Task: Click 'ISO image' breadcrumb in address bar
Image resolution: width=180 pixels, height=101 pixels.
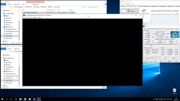Action: (x=36, y=7)
